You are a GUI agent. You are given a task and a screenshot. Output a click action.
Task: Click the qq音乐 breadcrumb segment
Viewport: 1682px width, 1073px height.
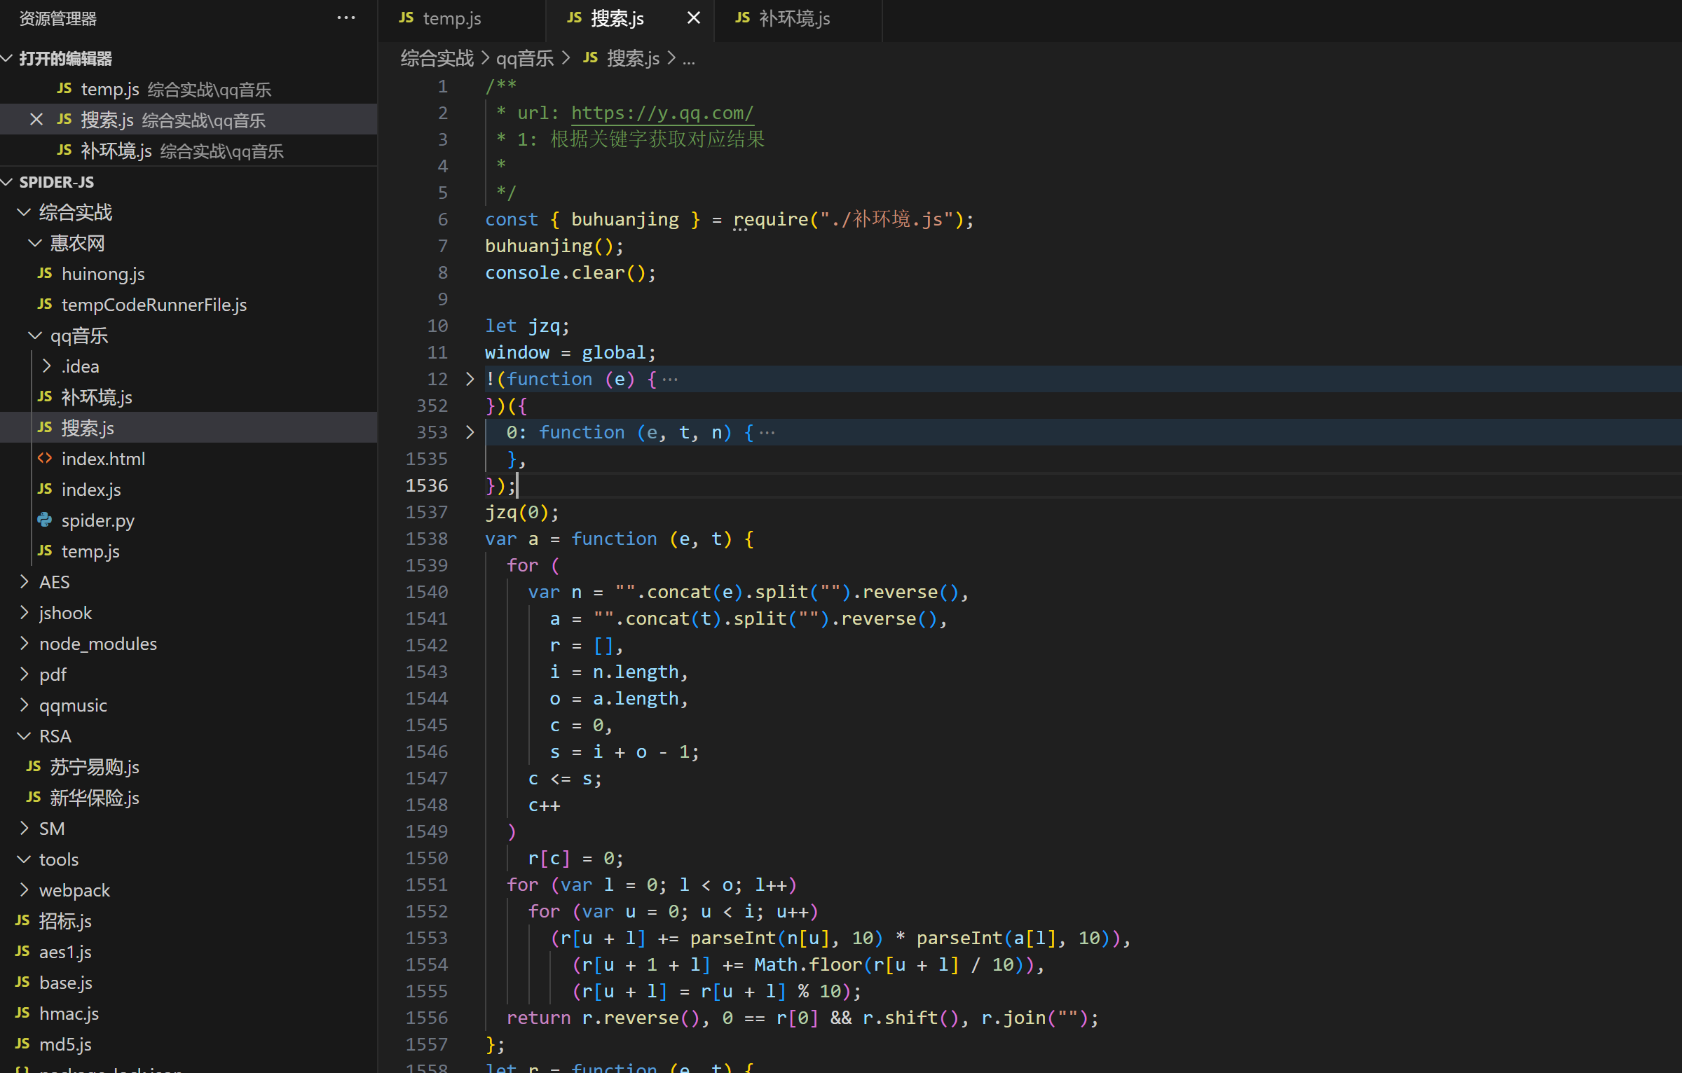tap(524, 58)
